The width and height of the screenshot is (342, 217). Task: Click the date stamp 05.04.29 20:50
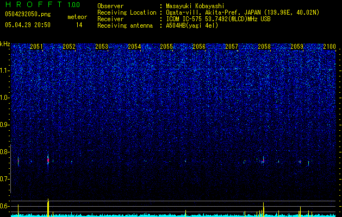(28, 25)
